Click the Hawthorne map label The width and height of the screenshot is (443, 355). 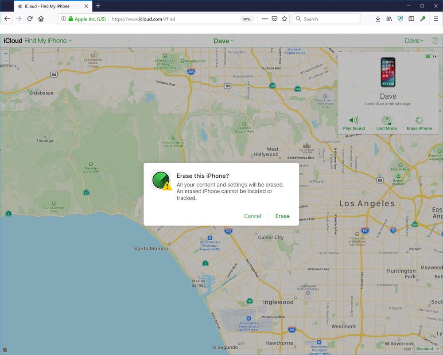click(279, 343)
